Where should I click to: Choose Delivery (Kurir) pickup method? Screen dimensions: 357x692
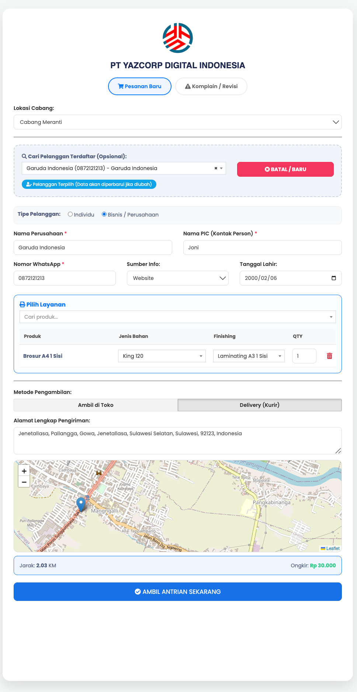[260, 405]
